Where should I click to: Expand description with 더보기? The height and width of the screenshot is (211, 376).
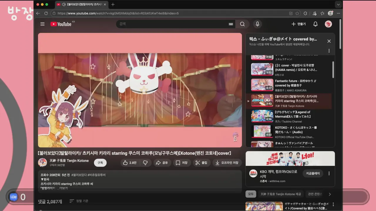(x=63, y=188)
